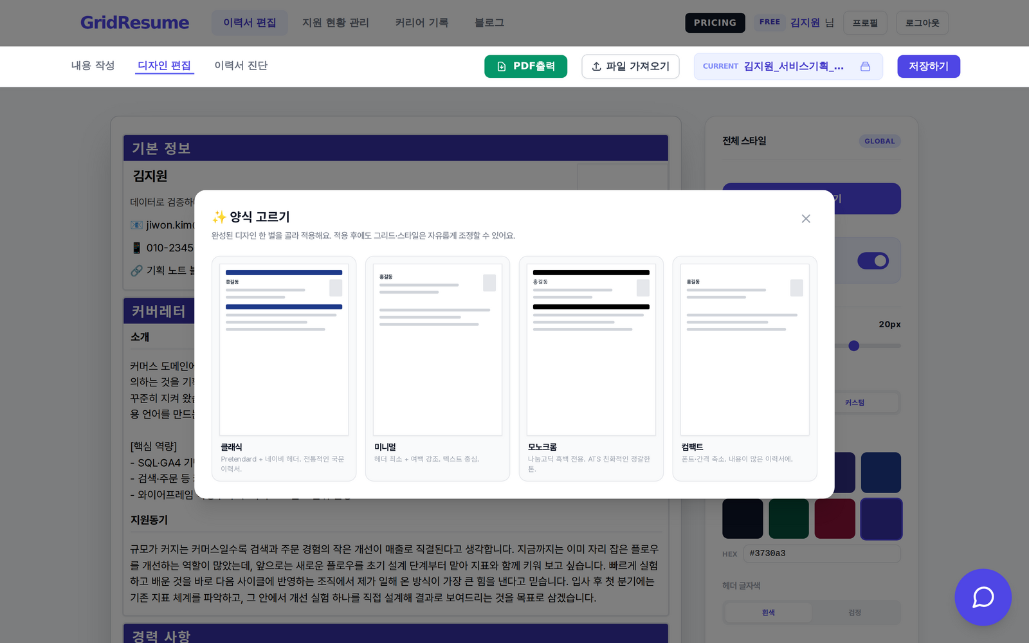Switch to 디자인 편집 tab

(164, 66)
